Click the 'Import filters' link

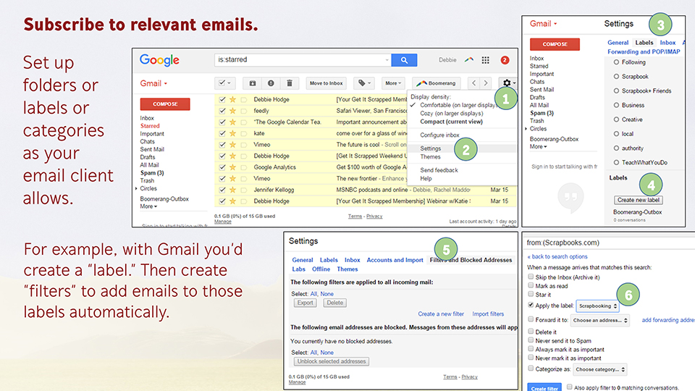[x=488, y=314]
